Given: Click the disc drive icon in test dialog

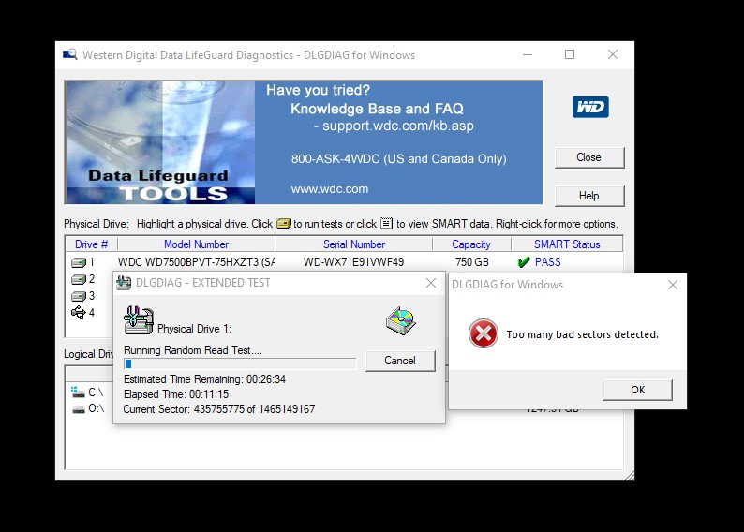Looking at the screenshot, I should click(401, 321).
